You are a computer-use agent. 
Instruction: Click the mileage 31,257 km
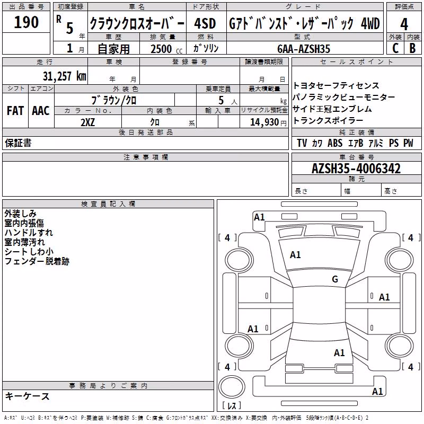[64, 76]
